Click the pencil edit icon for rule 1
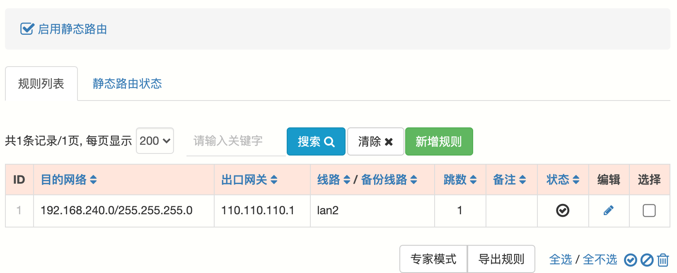The height and width of the screenshot is (273, 677). (608, 211)
